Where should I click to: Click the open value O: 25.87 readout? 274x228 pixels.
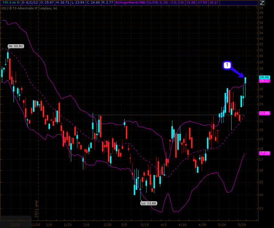click(x=48, y=3)
